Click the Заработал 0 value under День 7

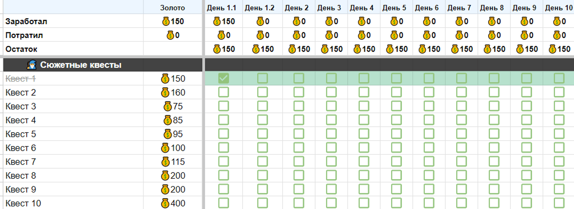tap(466, 21)
